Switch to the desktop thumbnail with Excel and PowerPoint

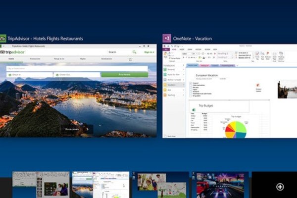41,185
